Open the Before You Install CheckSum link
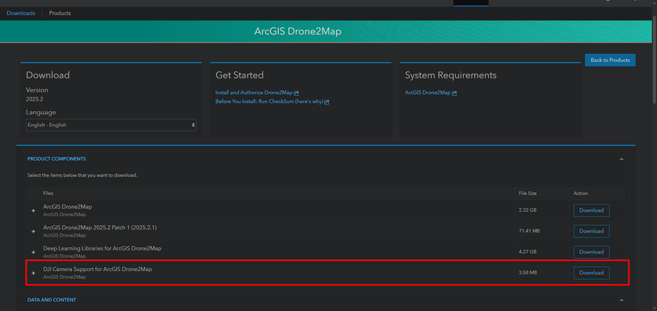This screenshot has width=657, height=311. point(269,102)
